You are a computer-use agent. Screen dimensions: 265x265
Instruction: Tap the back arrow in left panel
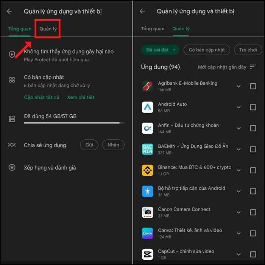pyautogui.click(x=9, y=11)
